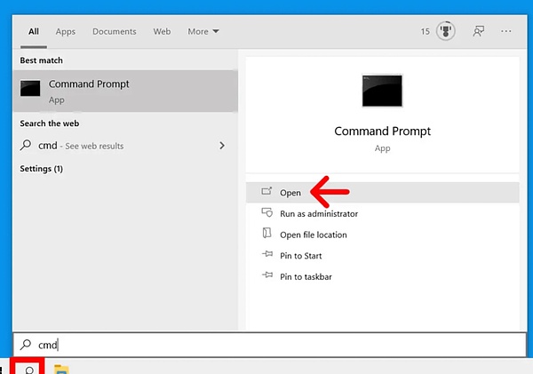Screen dimensions: 533x374
Task: Open the Settings (1) results group
Action: tap(41, 169)
